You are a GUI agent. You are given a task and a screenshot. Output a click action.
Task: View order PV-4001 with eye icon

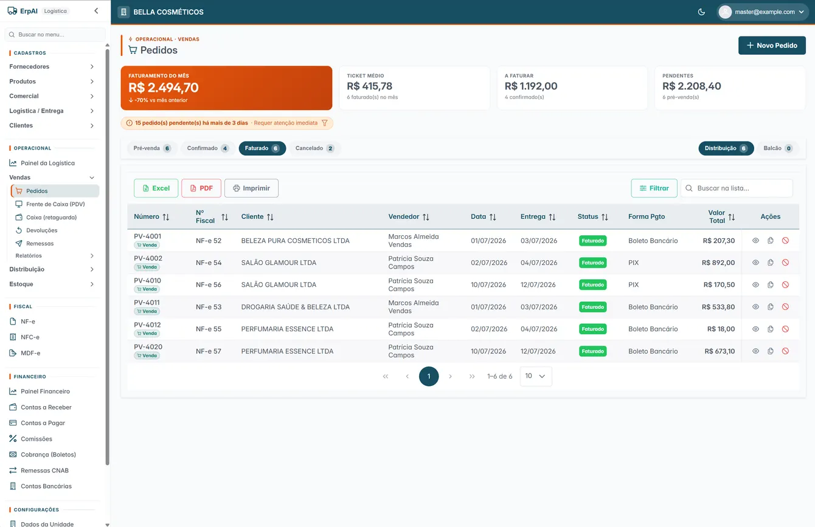coord(755,241)
